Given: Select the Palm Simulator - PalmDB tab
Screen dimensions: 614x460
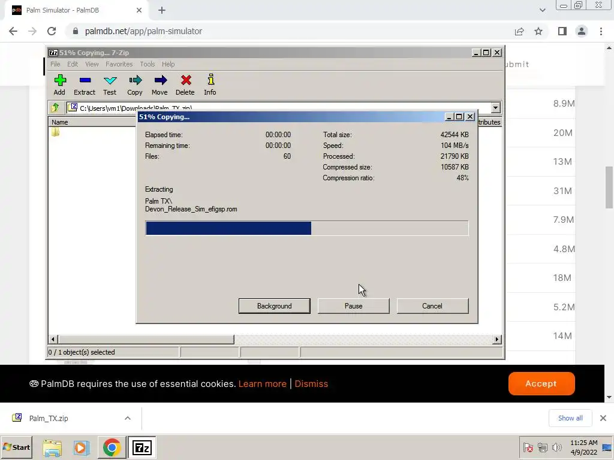Looking at the screenshot, I should point(76,10).
